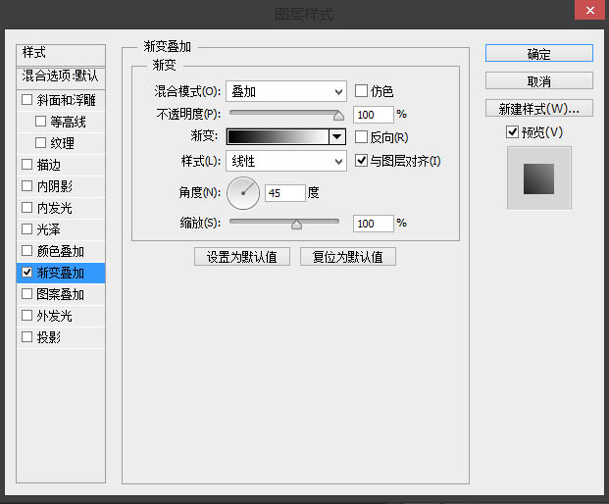Enable the 光泽 checkbox
This screenshot has width=609, height=504.
coord(26,228)
